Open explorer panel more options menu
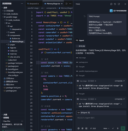128x131 pixels. pyautogui.click(x=22, y=4)
